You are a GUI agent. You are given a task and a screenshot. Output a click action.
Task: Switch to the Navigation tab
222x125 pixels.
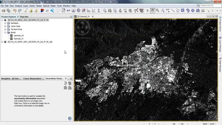[x=11, y=78]
